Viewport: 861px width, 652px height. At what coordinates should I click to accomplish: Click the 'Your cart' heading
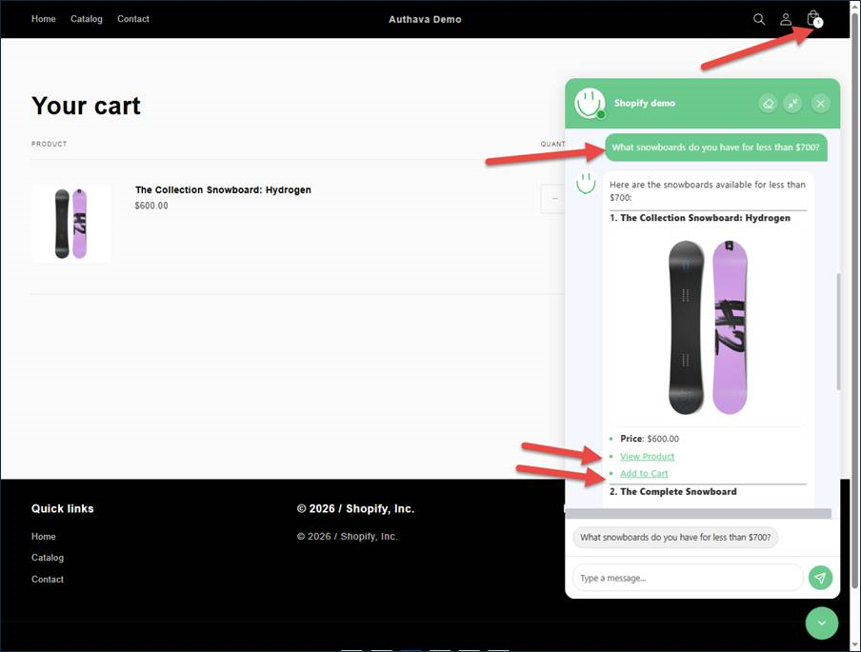pos(86,106)
